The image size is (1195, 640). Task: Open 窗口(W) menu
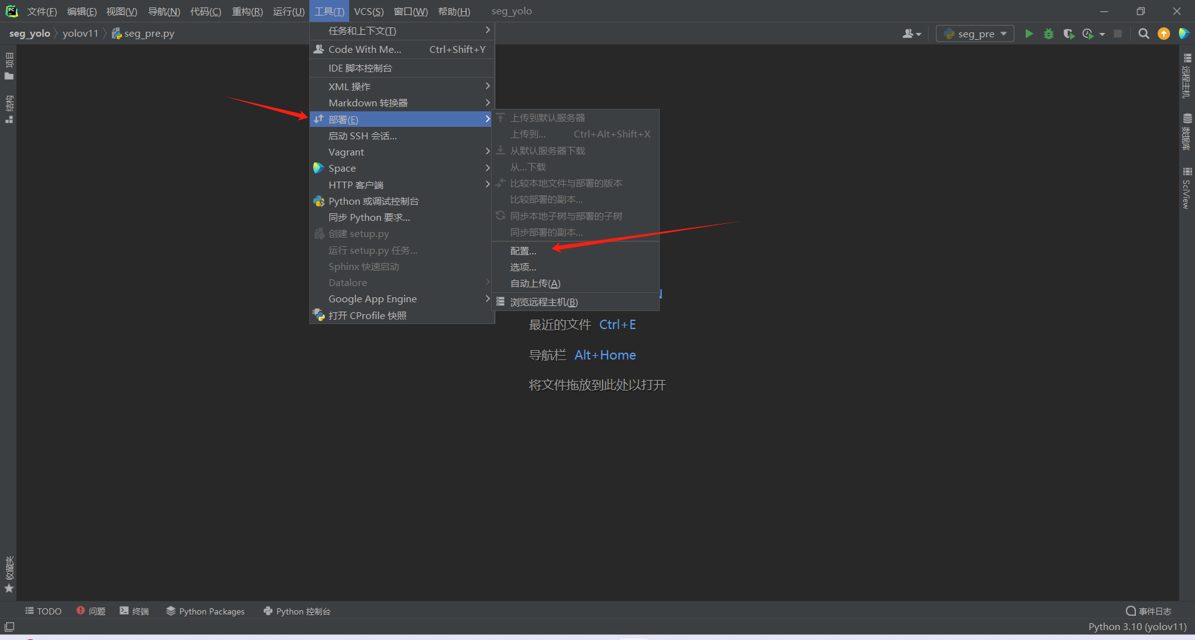click(x=411, y=11)
